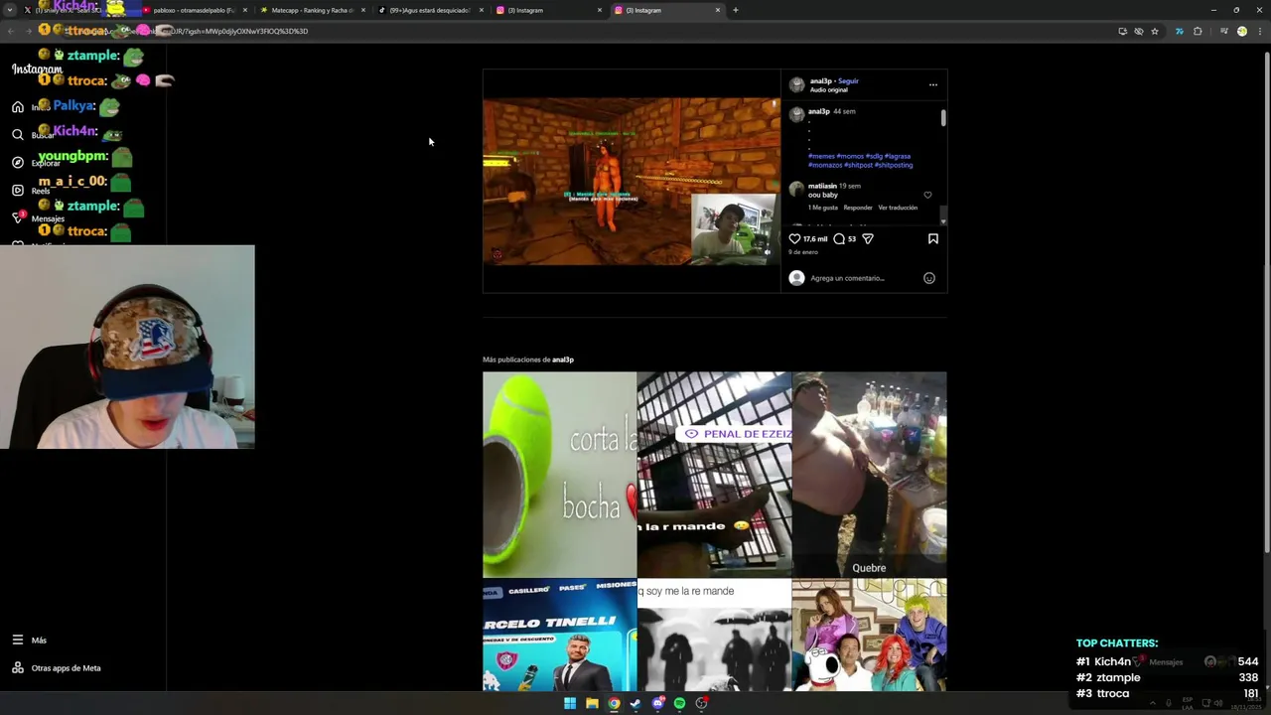This screenshot has width=1271, height=715.
Task: Open the Marcelo Tinelli thumbnail
Action: pyautogui.click(x=559, y=636)
